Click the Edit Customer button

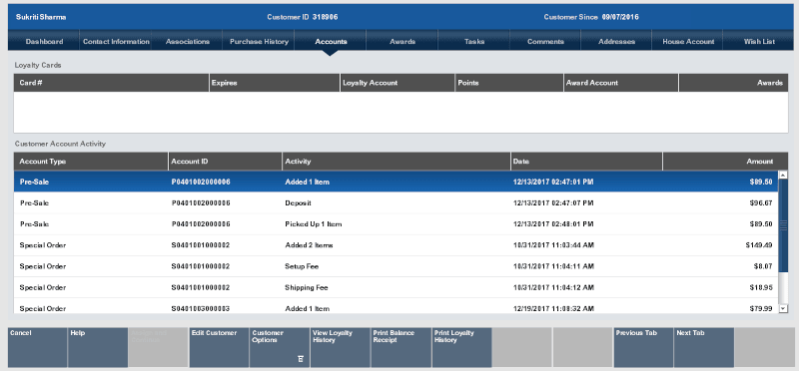(219, 348)
